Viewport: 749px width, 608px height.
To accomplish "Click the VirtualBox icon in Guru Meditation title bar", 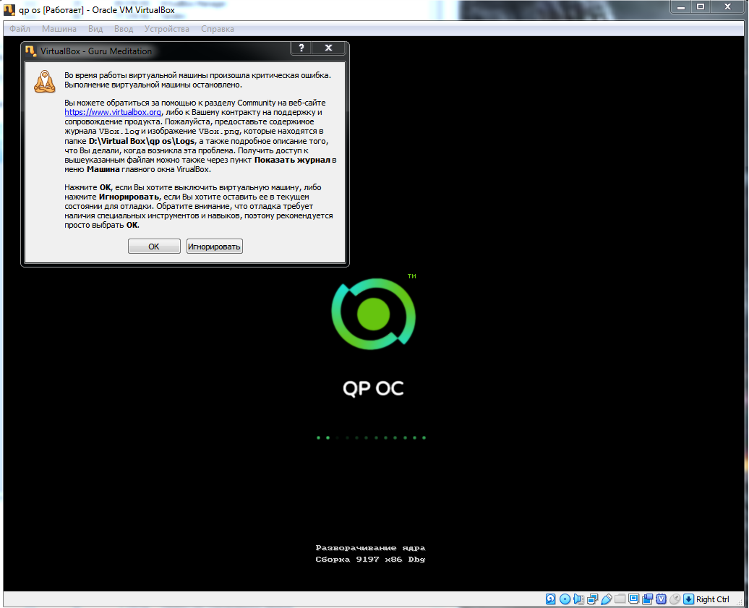I will tap(31, 51).
